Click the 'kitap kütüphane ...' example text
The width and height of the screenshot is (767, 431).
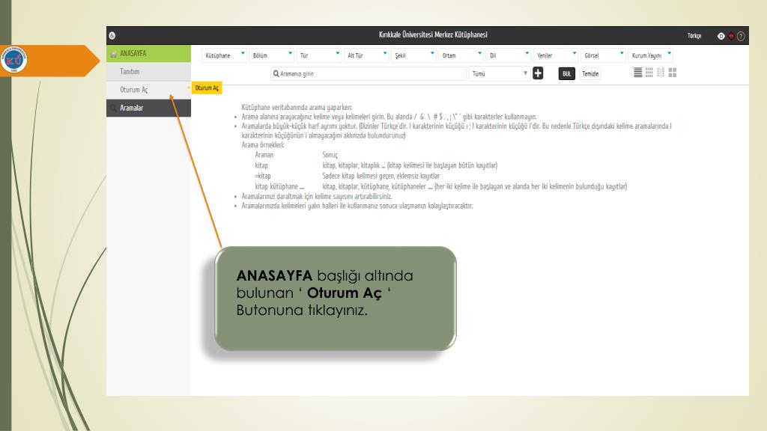pos(279,186)
